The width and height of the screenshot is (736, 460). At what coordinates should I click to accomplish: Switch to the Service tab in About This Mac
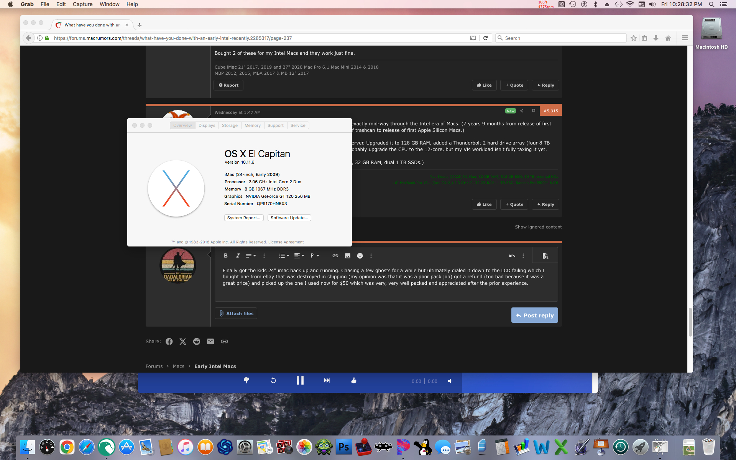coord(298,125)
